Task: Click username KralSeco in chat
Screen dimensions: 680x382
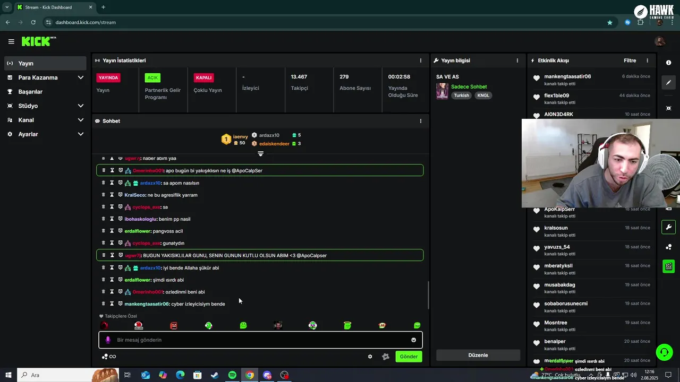Action: coord(134,195)
